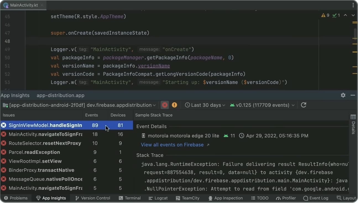
Task: Open the Problems tool window
Action: click(16, 198)
